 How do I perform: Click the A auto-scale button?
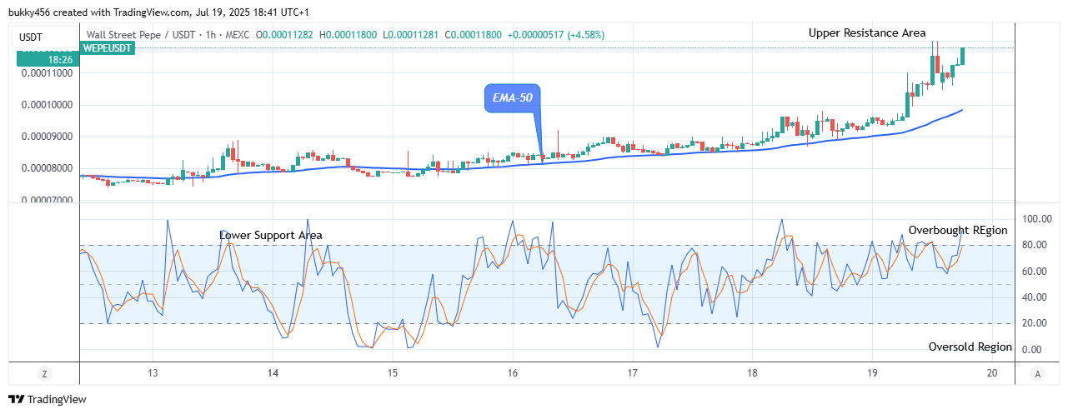point(1036,373)
